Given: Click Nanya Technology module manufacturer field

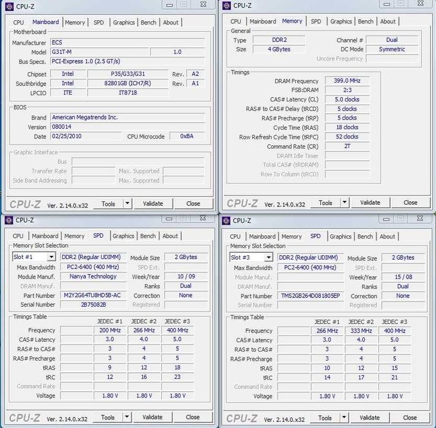Looking at the screenshot, I should [93, 276].
